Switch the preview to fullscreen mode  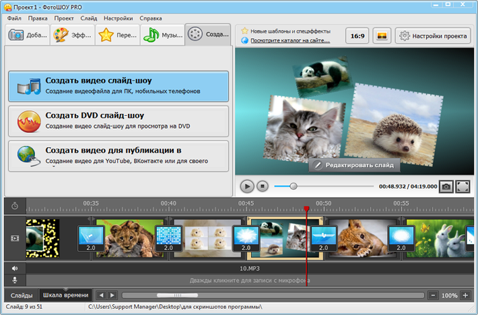click(463, 186)
